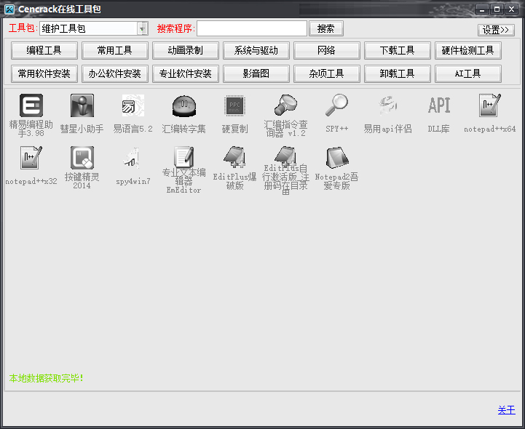
Task: Launch notepad++x32 icon
Action: (x=31, y=158)
